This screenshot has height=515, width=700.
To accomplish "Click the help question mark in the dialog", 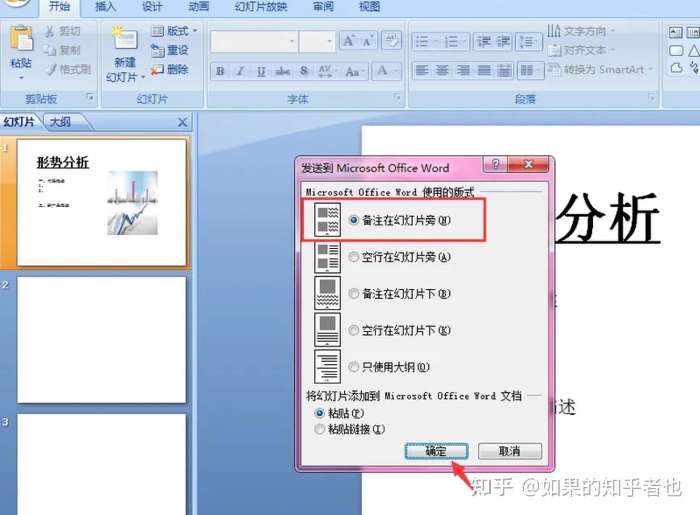I will pyautogui.click(x=495, y=164).
